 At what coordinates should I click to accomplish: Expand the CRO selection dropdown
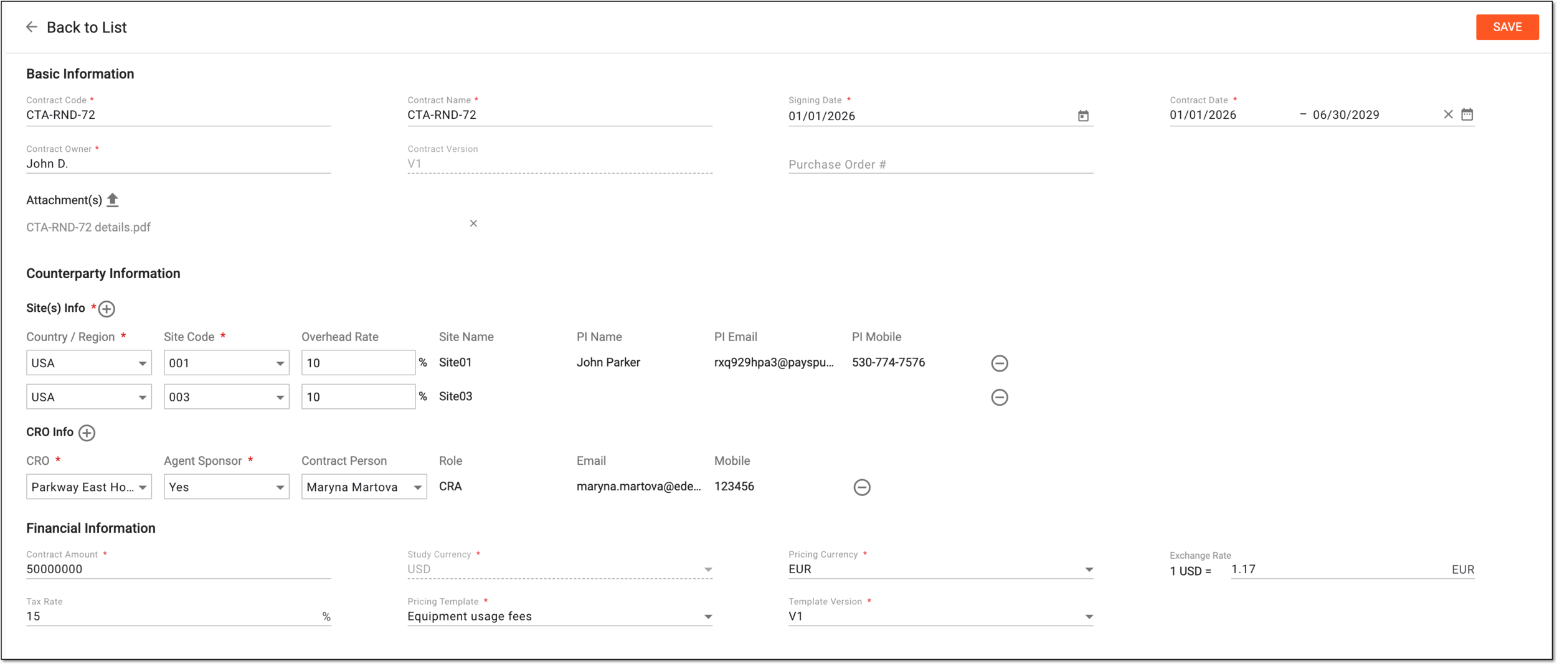click(89, 487)
